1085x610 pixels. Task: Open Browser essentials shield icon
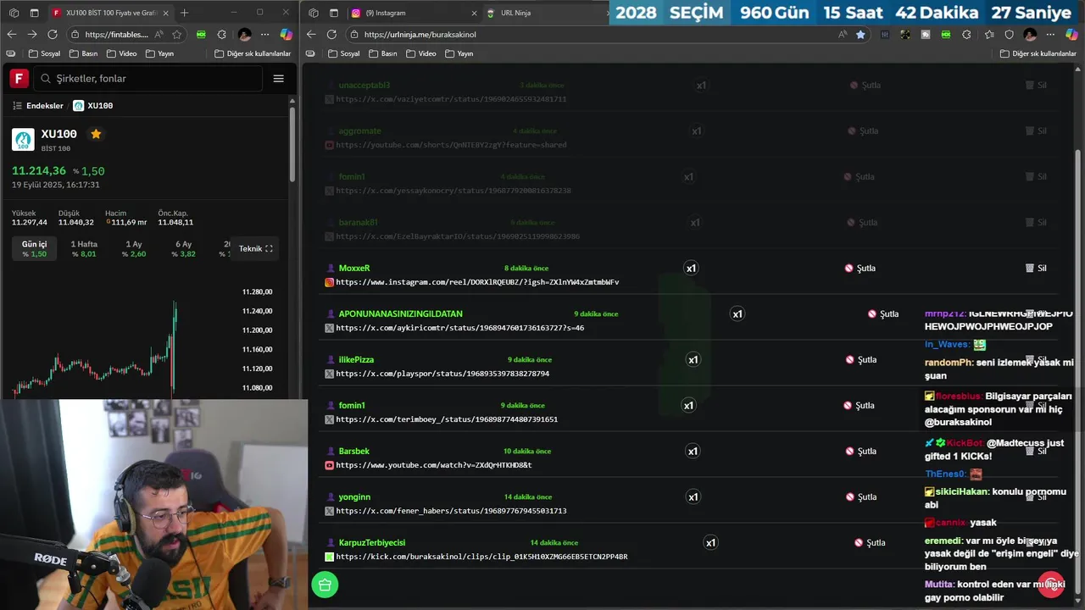pyautogui.click(x=1009, y=35)
